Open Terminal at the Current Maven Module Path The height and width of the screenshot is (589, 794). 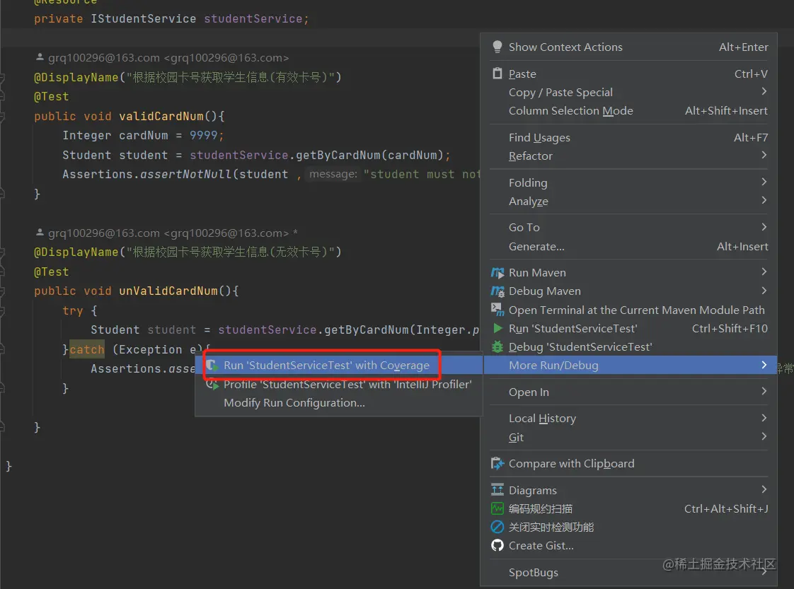629,310
